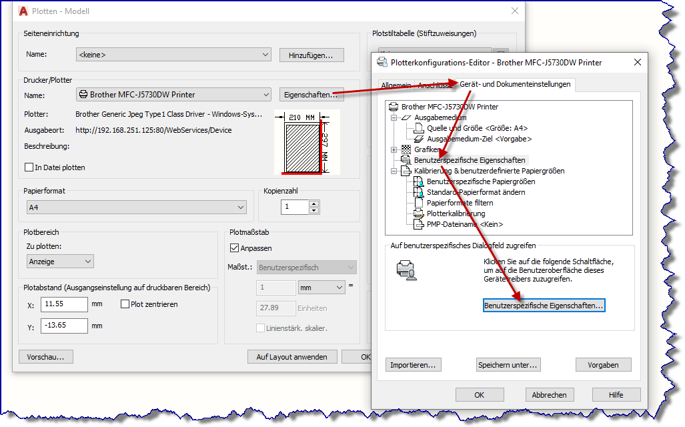Switch to the Anschlüsse tab
Viewport: 685px width, 427px height.
click(x=435, y=85)
